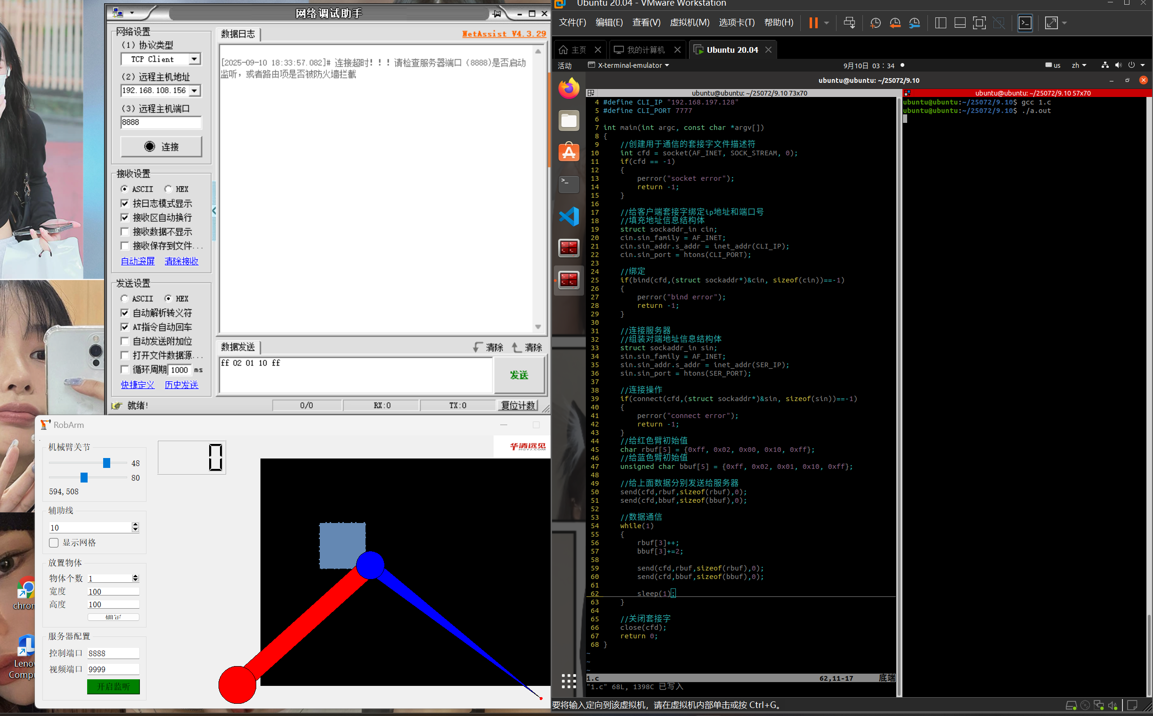Open VMware full screen mode icon
The image size is (1153, 716).
pyautogui.click(x=979, y=23)
